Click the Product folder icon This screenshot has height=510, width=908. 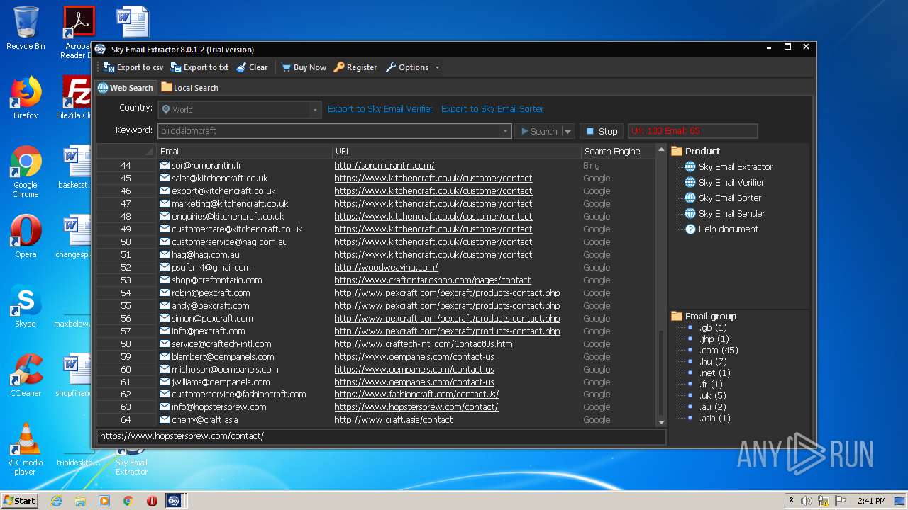[x=677, y=151]
